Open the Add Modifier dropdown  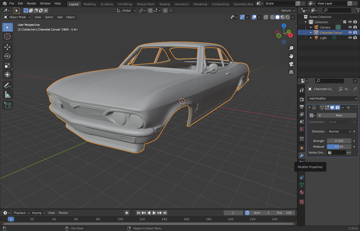click(x=333, y=99)
